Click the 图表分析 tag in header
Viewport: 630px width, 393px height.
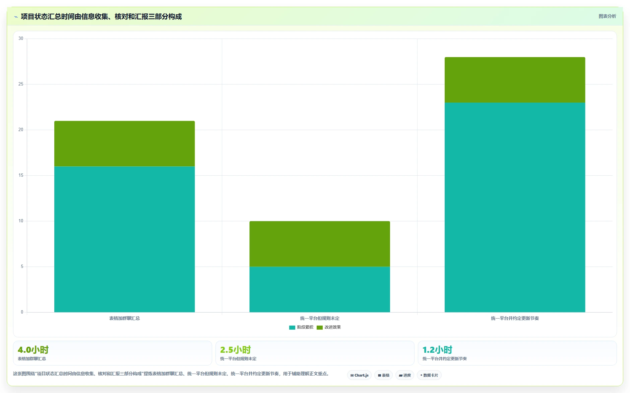tap(607, 16)
